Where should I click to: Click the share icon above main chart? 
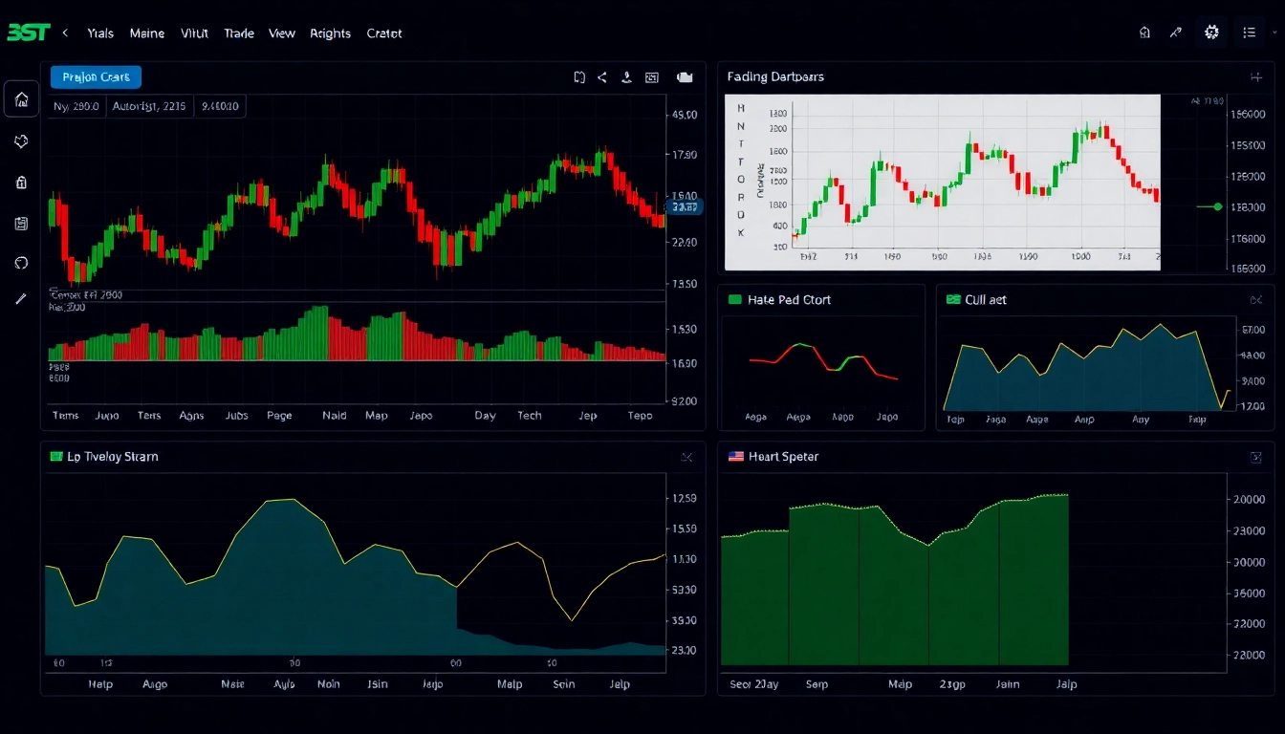click(602, 77)
